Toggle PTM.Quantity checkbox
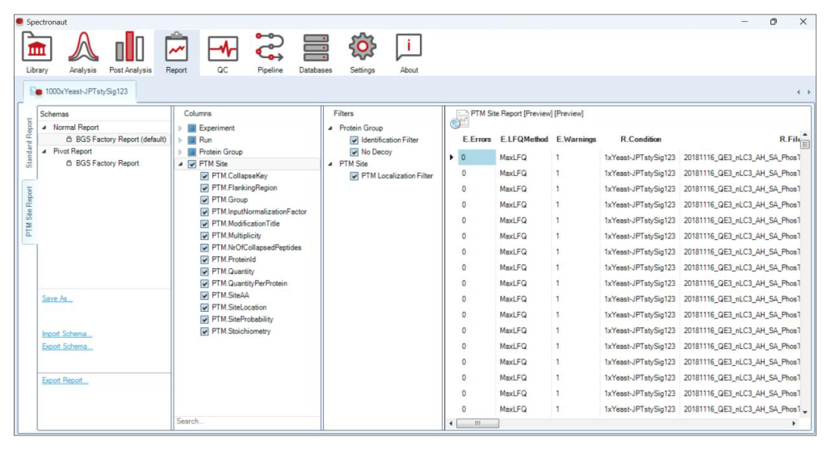 click(x=204, y=271)
